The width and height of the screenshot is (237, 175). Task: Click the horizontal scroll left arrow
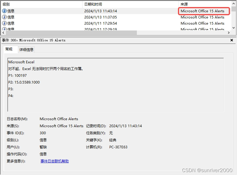tap(3, 33)
